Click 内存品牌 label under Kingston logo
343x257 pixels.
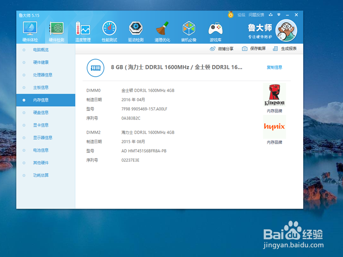[274, 111]
